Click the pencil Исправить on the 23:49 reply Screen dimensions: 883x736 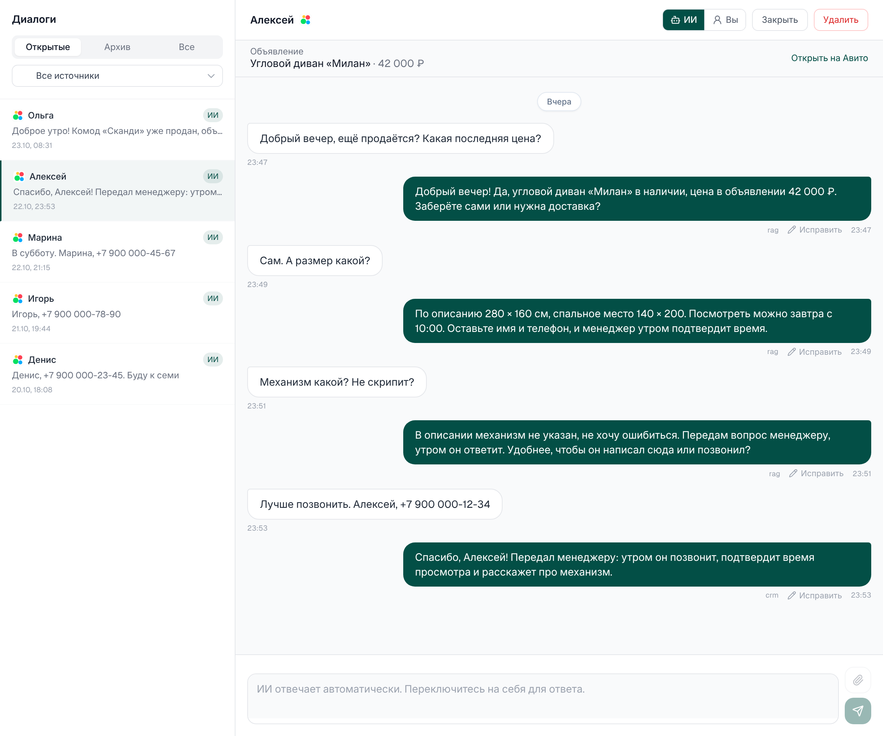click(x=815, y=351)
